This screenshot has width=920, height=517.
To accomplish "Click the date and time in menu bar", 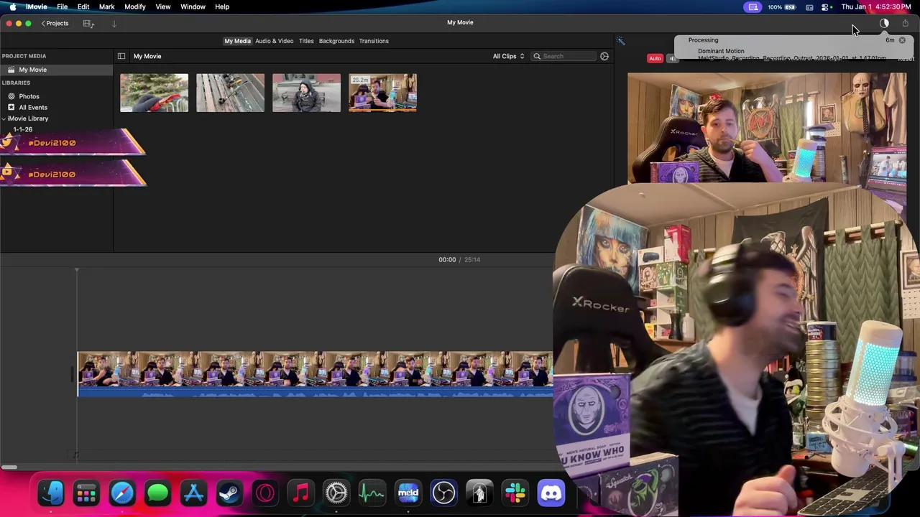I will click(x=875, y=7).
